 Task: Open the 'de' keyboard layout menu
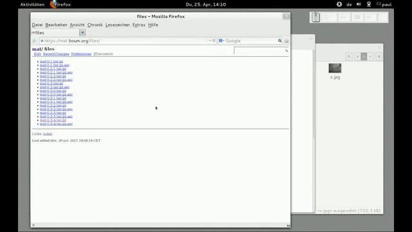tap(349, 5)
